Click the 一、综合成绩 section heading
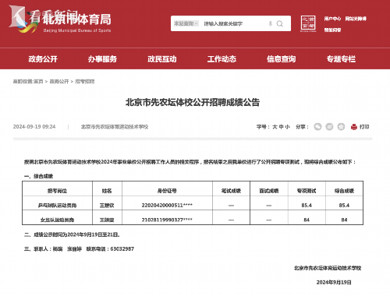 [38, 176]
